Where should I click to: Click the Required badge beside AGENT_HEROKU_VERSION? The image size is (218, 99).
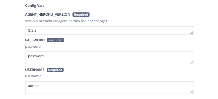81,15
